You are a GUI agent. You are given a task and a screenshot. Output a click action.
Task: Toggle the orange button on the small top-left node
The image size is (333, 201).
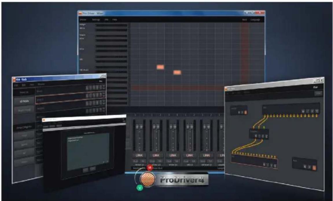tap(246, 112)
